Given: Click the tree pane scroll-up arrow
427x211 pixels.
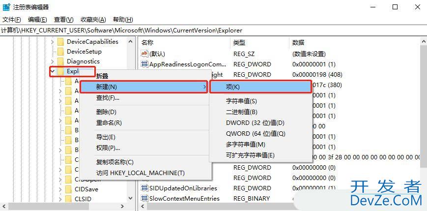Looking at the screenshot, I should (x=130, y=42).
